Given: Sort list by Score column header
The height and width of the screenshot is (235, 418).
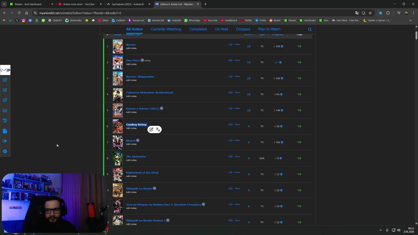Looking at the screenshot, I should (x=248, y=35).
